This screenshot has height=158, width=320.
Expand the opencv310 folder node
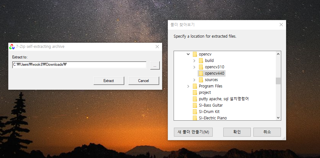point(194,67)
